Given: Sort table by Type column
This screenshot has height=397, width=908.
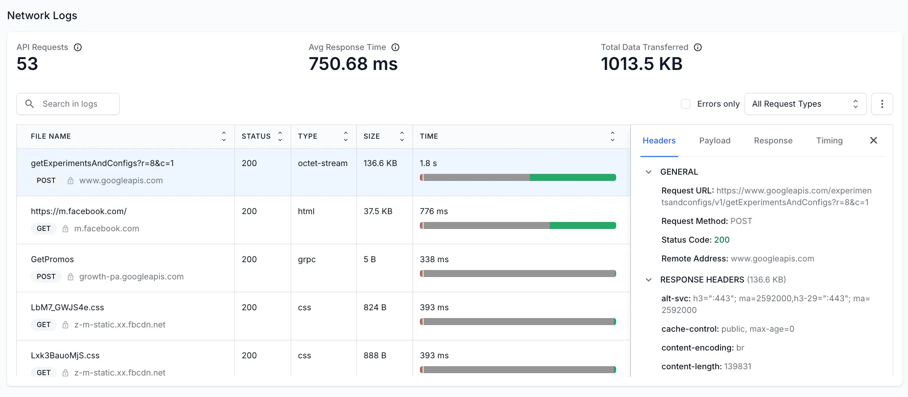Looking at the screenshot, I should pyautogui.click(x=345, y=136).
